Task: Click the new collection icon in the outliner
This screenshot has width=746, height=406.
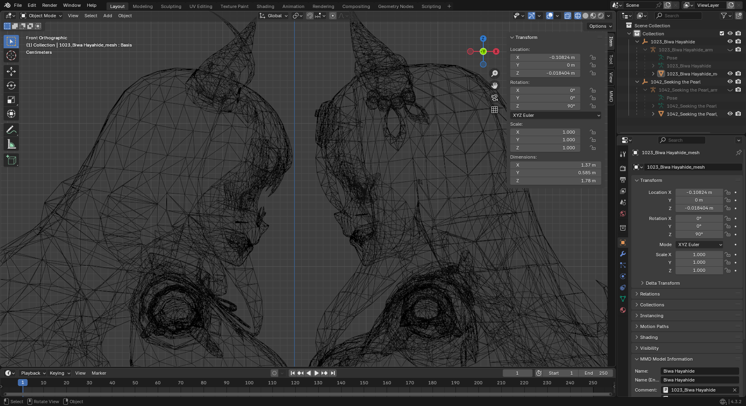Action: coord(739,16)
